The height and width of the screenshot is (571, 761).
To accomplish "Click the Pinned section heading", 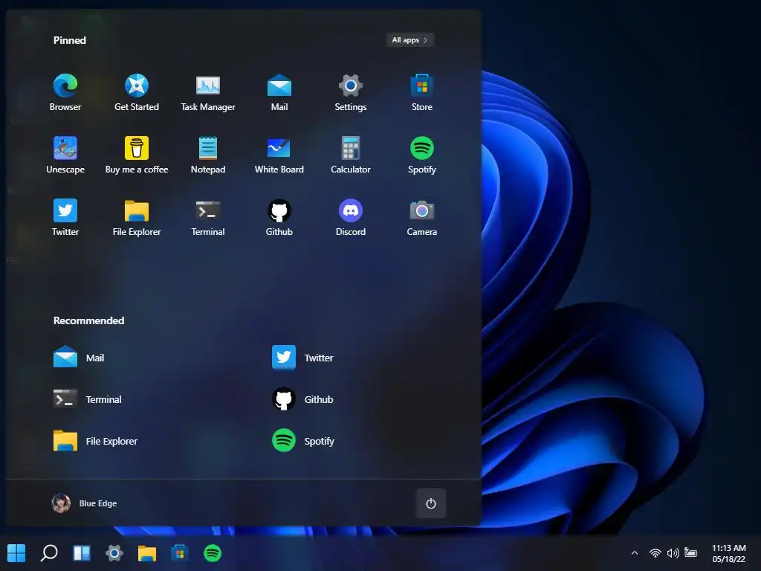I will click(70, 40).
